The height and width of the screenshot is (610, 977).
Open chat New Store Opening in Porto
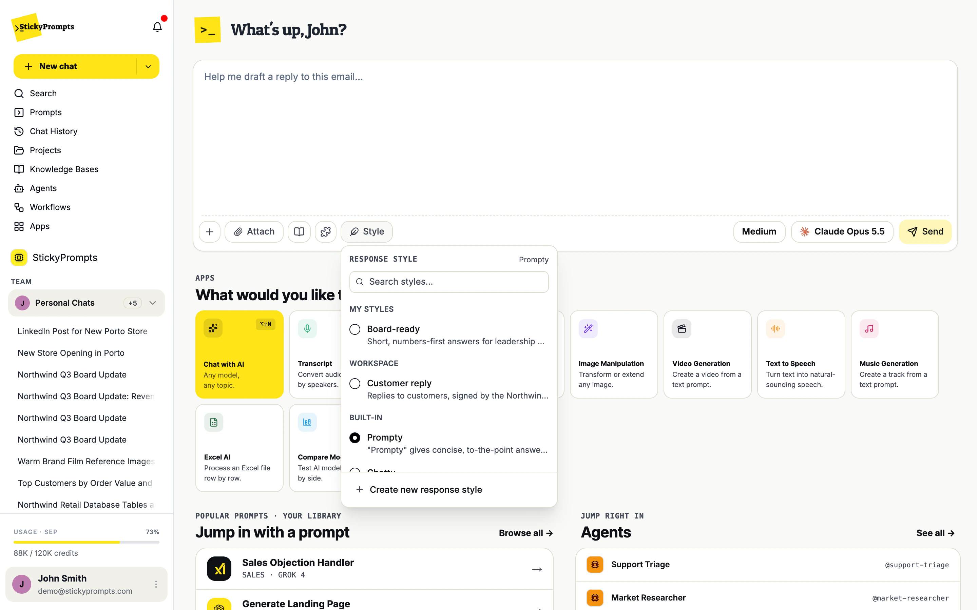pyautogui.click(x=71, y=353)
